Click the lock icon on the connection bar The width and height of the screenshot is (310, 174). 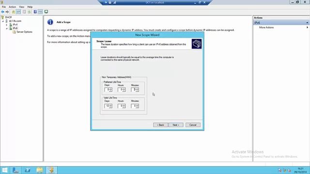[110, 2]
